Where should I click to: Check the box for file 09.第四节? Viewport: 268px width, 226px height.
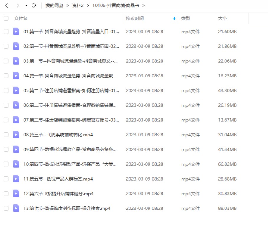[6, 149]
